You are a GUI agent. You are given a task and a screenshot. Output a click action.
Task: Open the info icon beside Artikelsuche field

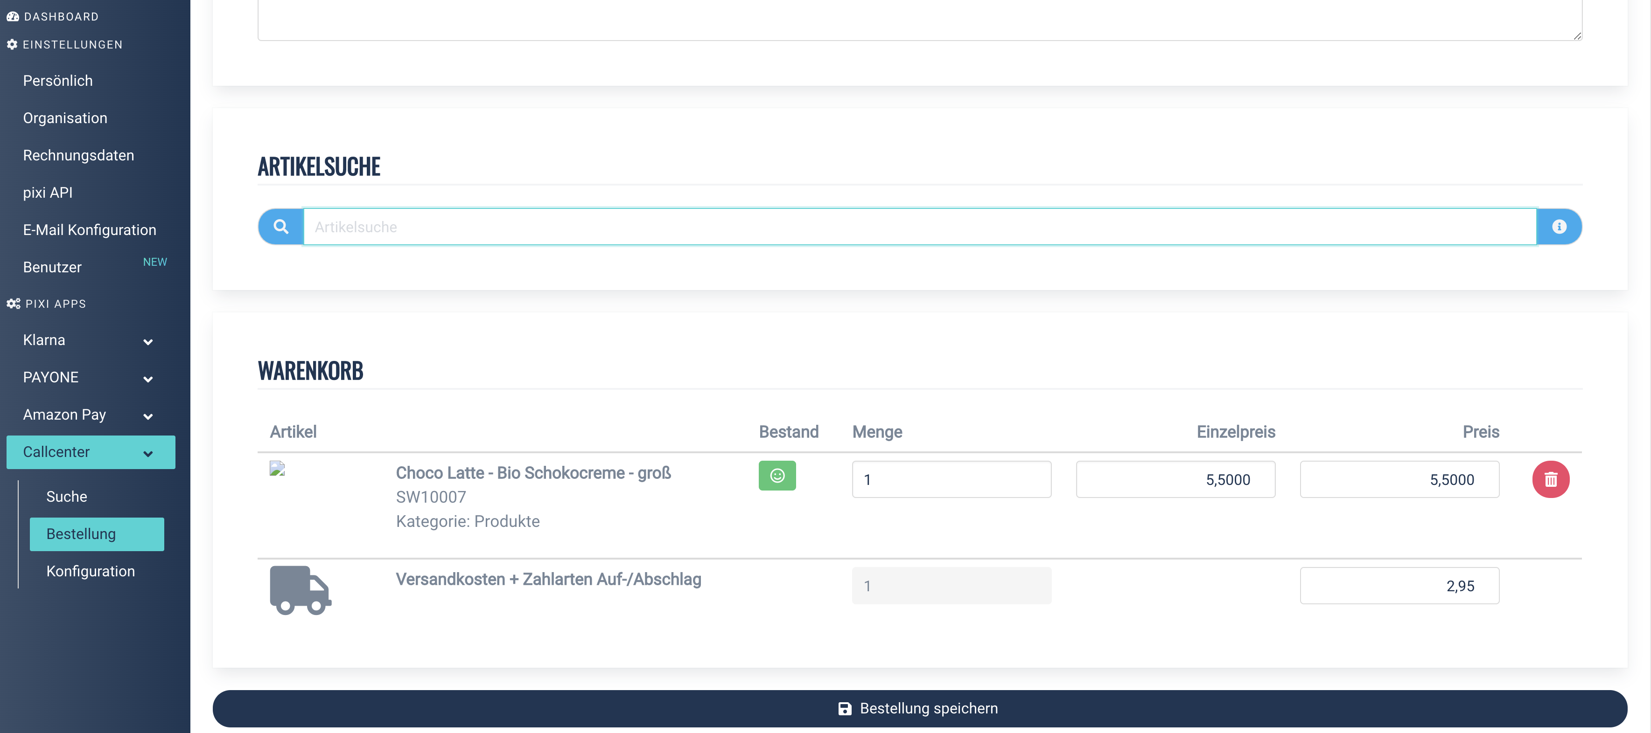pos(1559,227)
